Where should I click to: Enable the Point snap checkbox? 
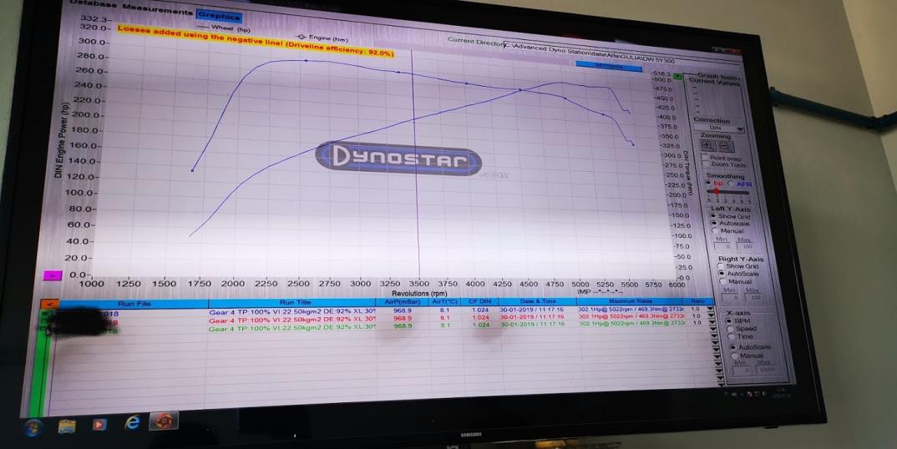tap(705, 157)
